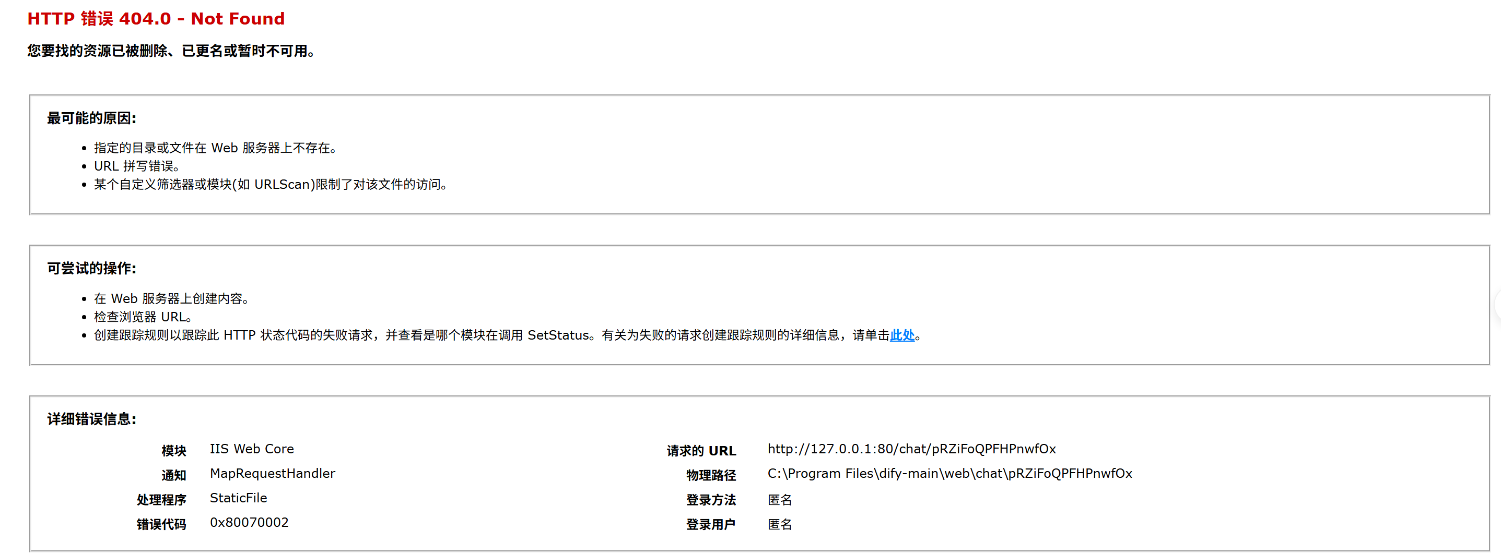Click the bullet "指定的目录或文件在 Web 服务器上不存在。"
The image size is (1501, 554).
pos(216,148)
